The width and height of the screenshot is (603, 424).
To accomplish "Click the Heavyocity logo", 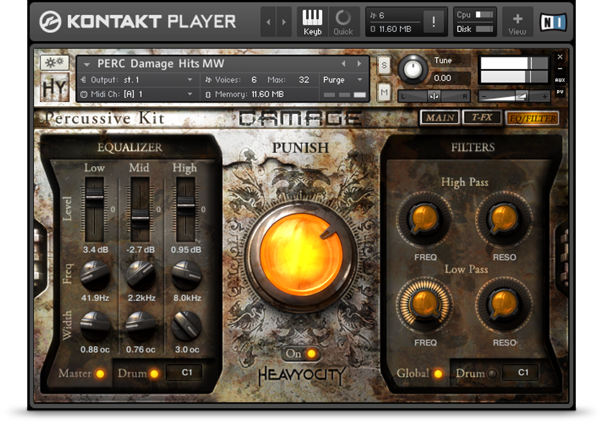I will (x=301, y=376).
